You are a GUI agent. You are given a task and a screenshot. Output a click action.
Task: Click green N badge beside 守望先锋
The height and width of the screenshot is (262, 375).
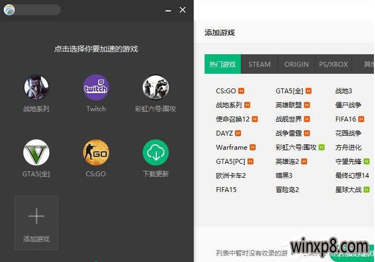pyautogui.click(x=366, y=161)
